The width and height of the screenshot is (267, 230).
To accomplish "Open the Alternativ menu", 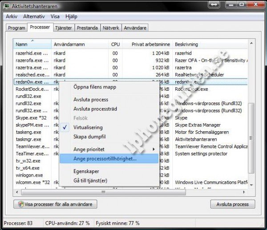I will pos(34,16).
